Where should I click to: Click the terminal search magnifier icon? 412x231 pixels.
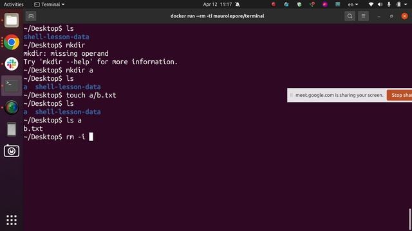click(x=350, y=16)
